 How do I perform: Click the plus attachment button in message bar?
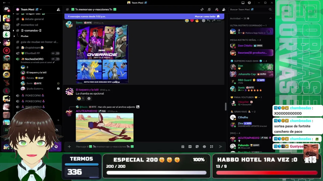69,147
